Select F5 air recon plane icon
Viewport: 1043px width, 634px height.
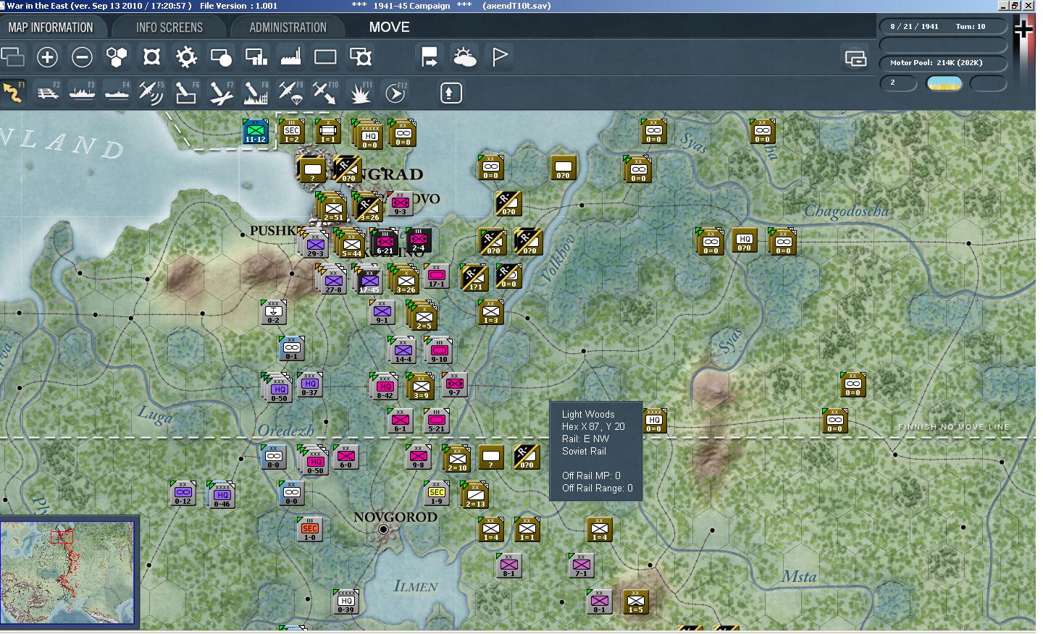tap(151, 93)
